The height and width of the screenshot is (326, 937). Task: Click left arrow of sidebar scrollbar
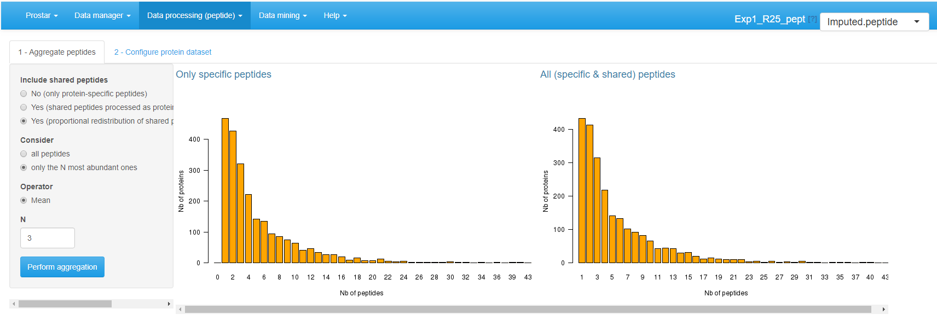tap(14, 304)
